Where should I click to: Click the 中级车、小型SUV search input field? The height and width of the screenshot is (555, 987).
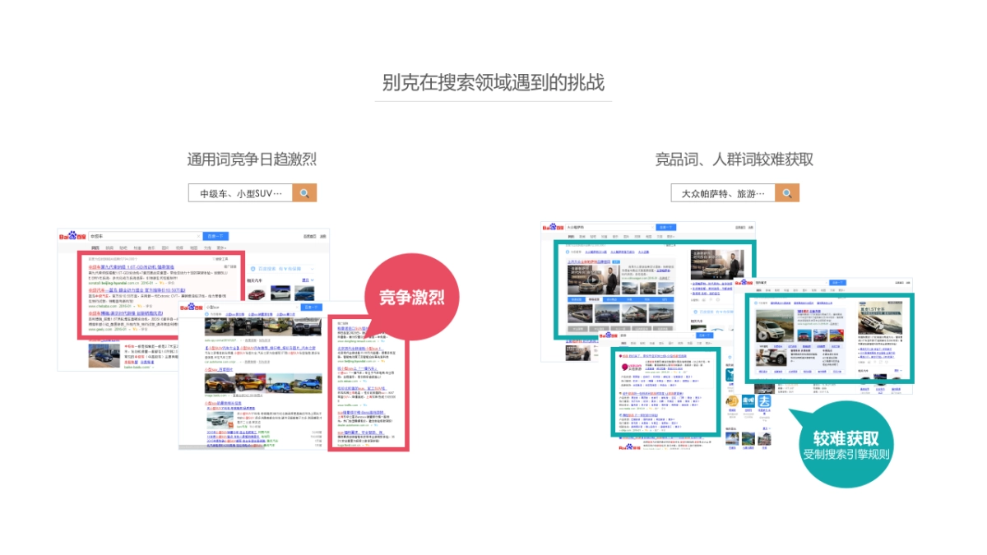click(x=241, y=193)
